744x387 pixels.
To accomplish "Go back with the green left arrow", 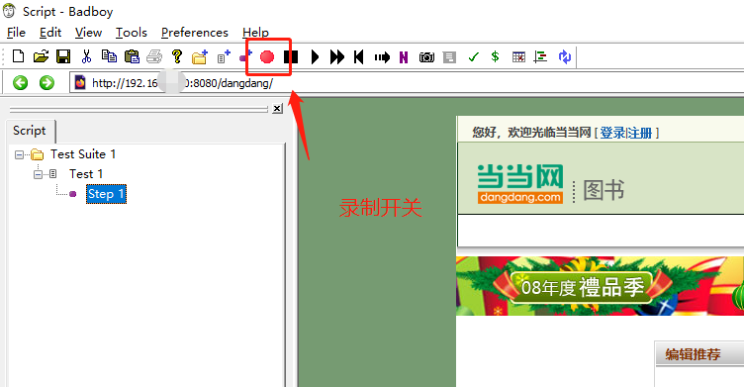I will click(20, 83).
